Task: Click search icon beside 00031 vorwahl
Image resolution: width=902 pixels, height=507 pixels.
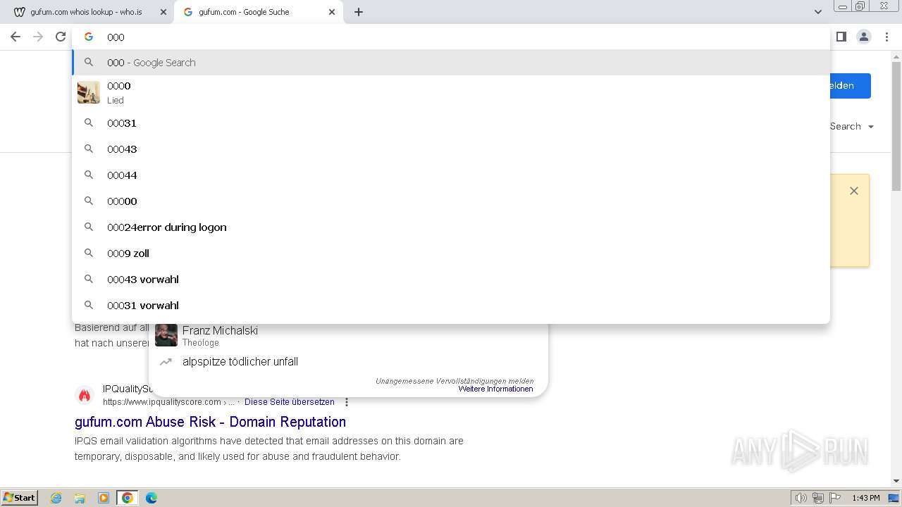Action: tap(89, 305)
